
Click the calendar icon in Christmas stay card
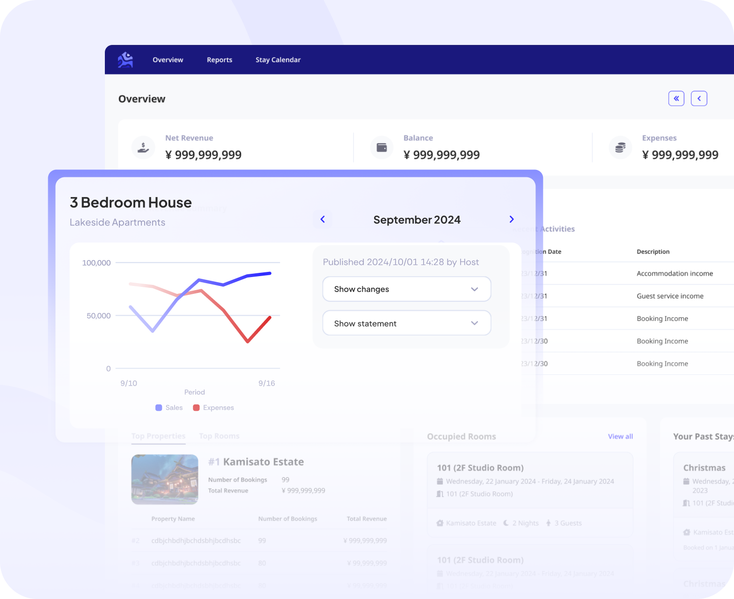click(686, 481)
